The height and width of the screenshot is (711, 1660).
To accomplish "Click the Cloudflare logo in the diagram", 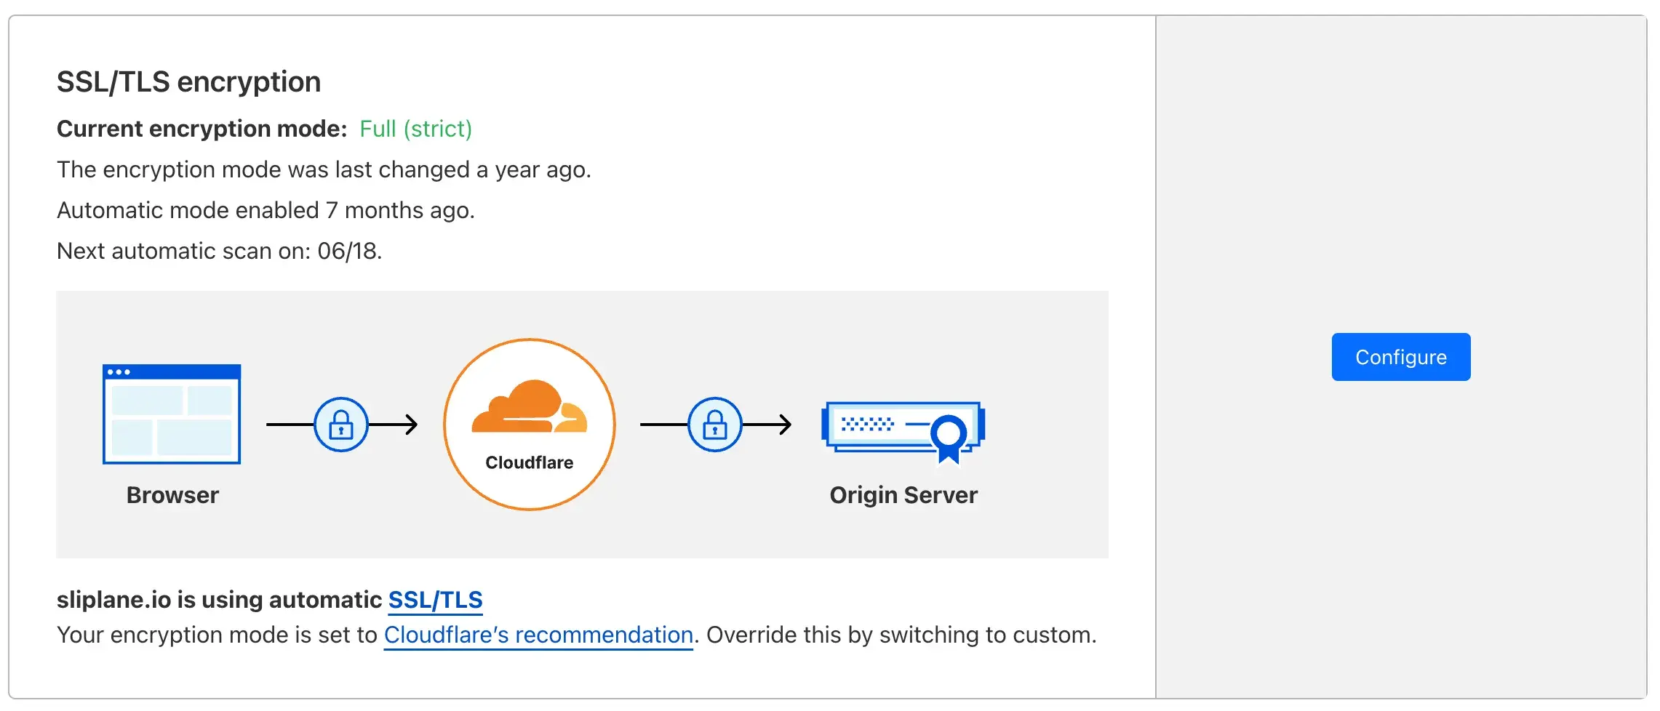I will coord(530,425).
